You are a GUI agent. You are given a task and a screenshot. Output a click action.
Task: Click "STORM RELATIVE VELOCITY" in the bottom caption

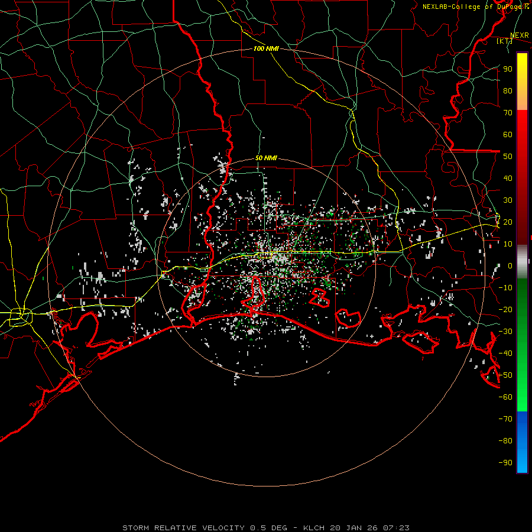pyautogui.click(x=183, y=528)
